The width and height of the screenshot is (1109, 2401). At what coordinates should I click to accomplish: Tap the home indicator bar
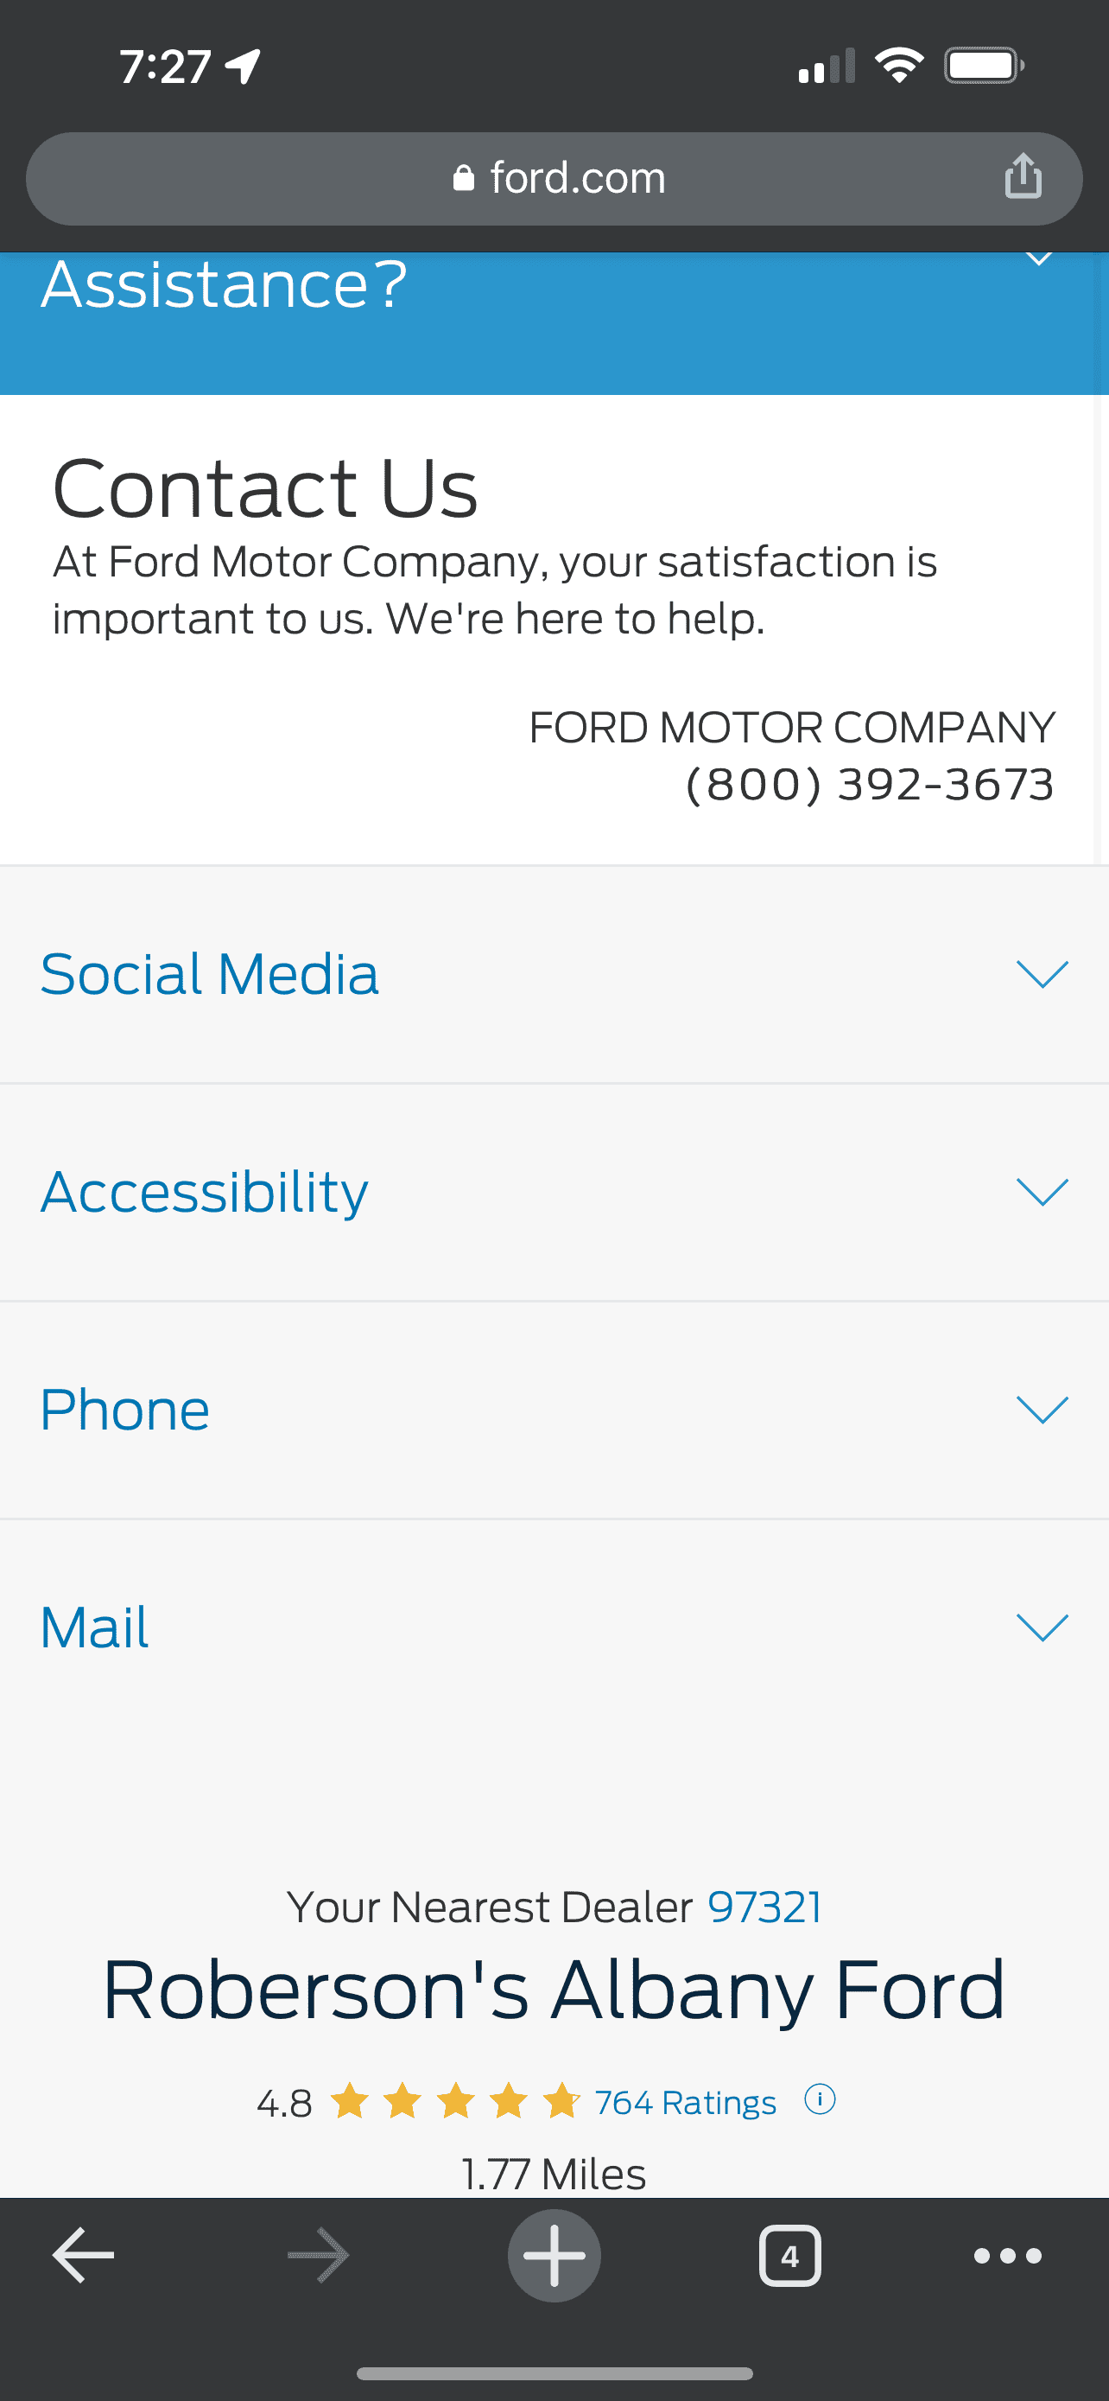pyautogui.click(x=554, y=2373)
